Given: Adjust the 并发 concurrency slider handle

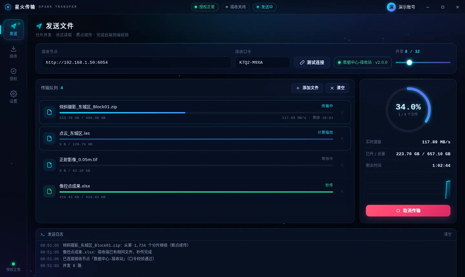Looking at the screenshot, I should [409, 62].
